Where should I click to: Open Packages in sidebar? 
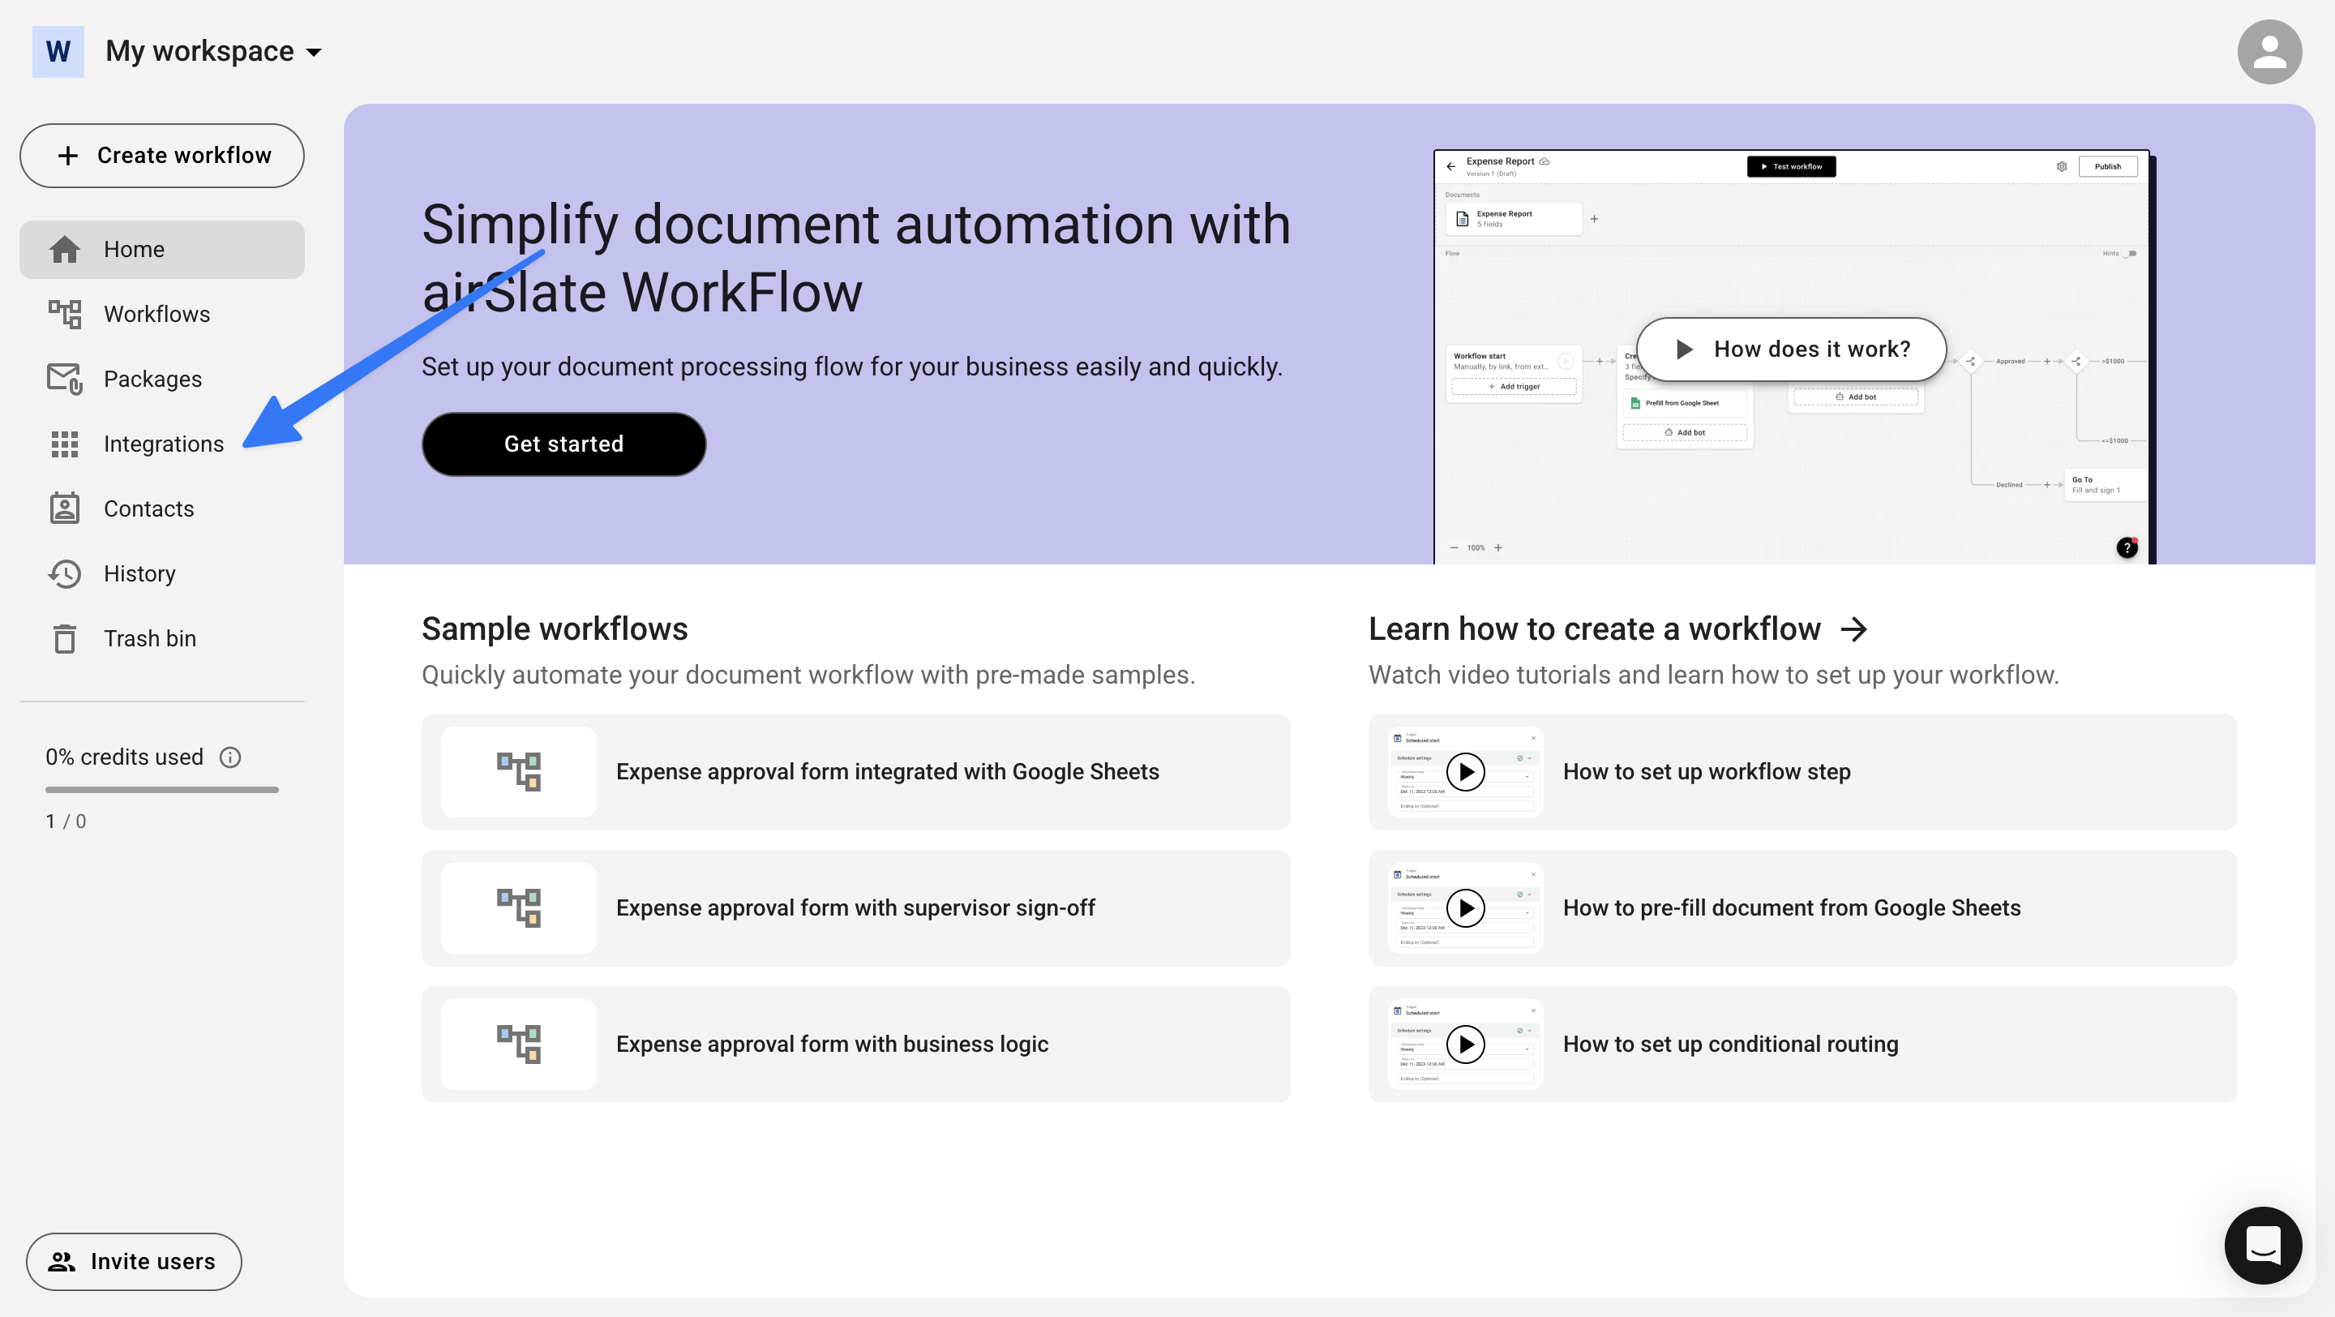coord(162,379)
